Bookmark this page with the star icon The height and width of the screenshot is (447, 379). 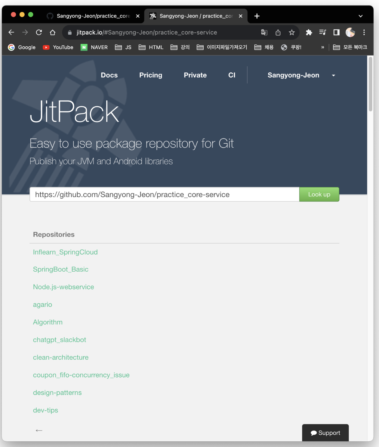(292, 32)
